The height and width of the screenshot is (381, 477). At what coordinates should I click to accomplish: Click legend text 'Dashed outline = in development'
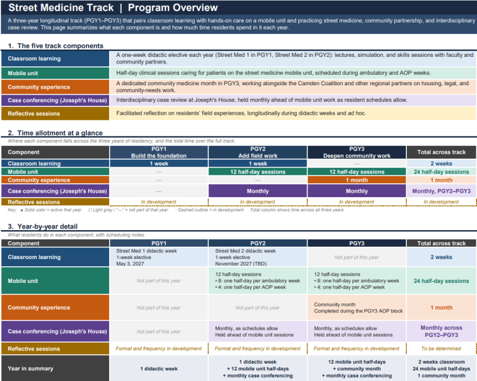coord(211,210)
